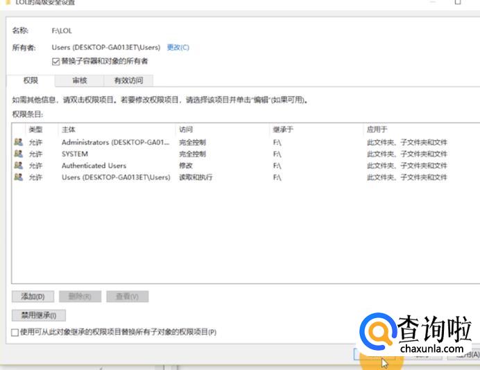Click the user icon beside the Administrators entry
Image resolution: width=480 pixels, height=370 pixels.
pyautogui.click(x=18, y=142)
